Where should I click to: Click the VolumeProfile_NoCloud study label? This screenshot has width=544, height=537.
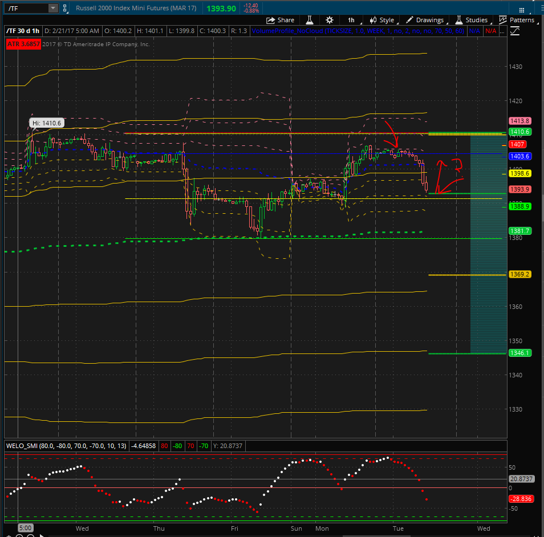point(358,31)
